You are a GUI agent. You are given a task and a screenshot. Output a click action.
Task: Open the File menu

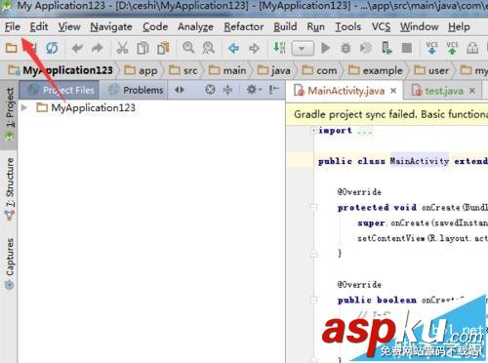[x=13, y=26]
